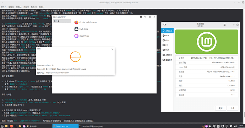Open the hamburger menu in 系统信息 window
This screenshot has width=245, height=128.
tap(224, 25)
